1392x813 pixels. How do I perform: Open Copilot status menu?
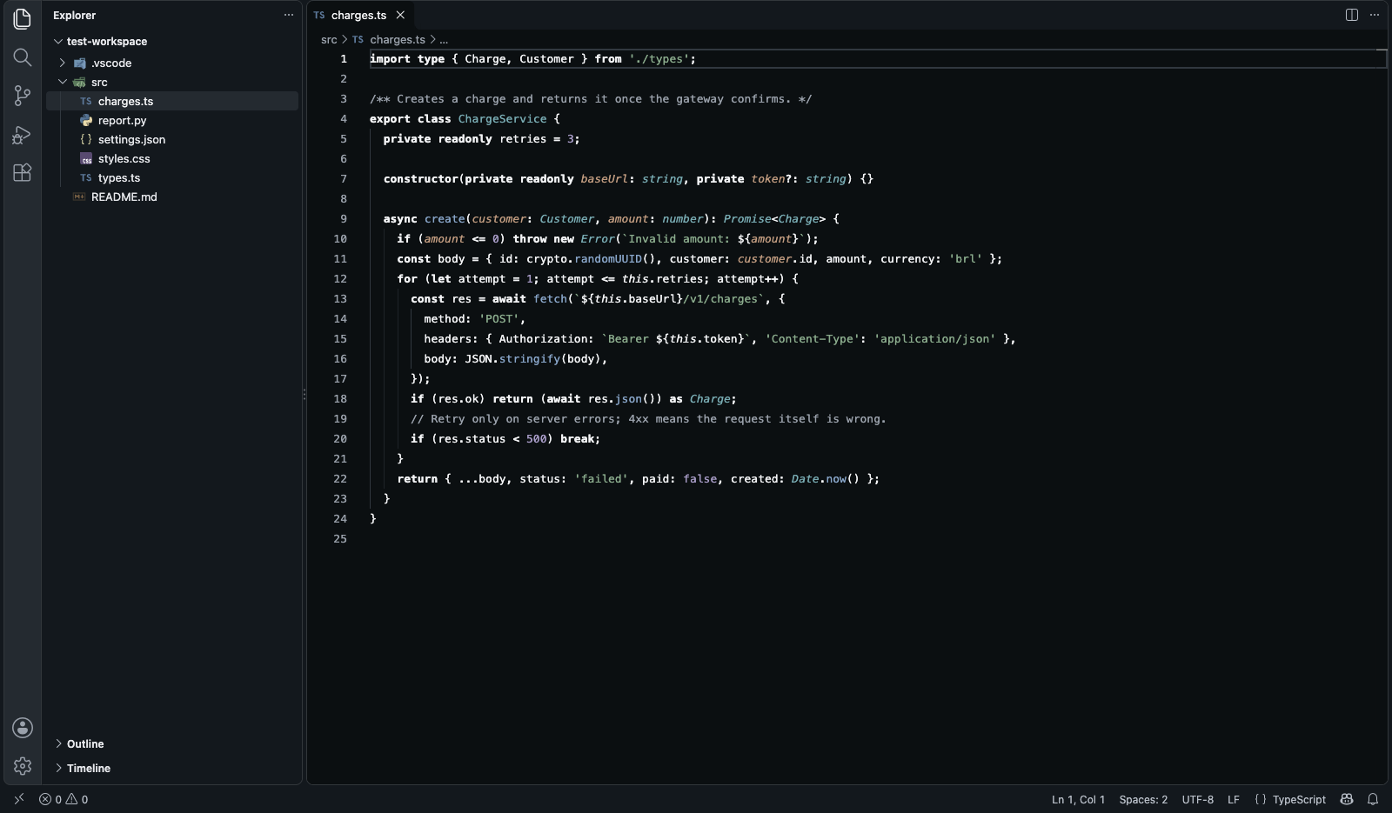[x=1347, y=799]
